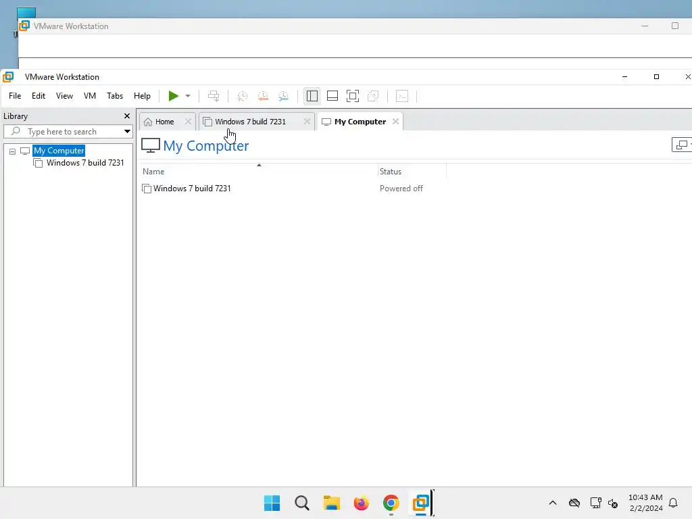
Task: Open the clock showing 10:43 AM
Action: 645,503
